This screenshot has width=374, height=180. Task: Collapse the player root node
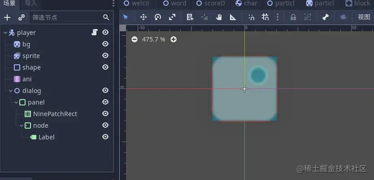(x=5, y=33)
